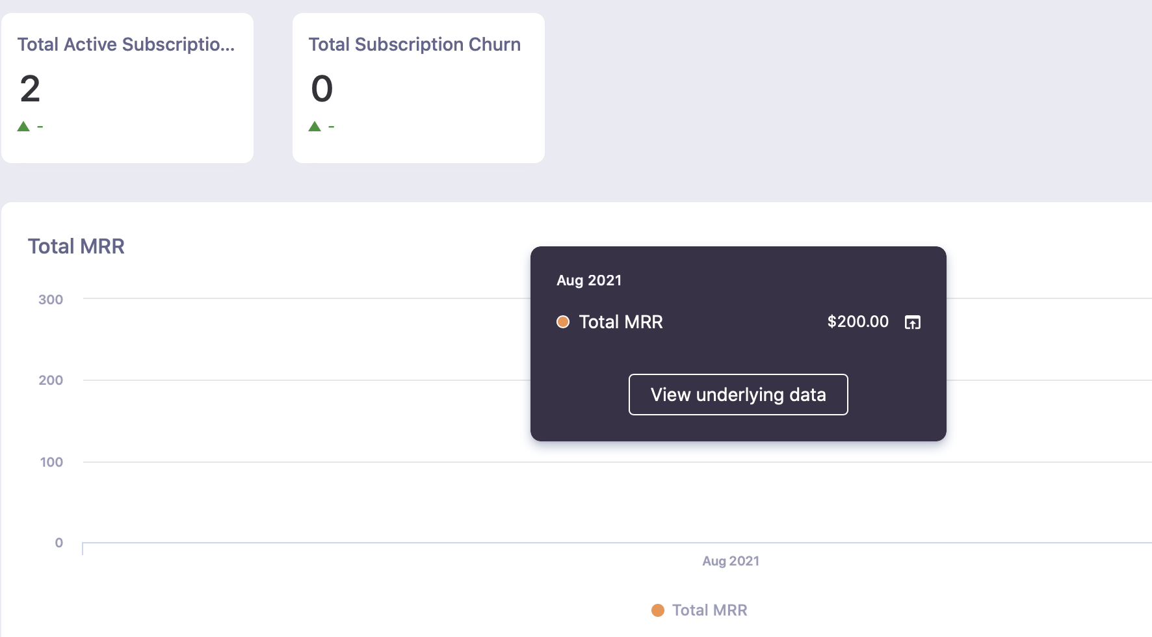Screen dimensions: 1152x637
Task: Click the Total MRR label inside tooltip
Action: coord(620,322)
